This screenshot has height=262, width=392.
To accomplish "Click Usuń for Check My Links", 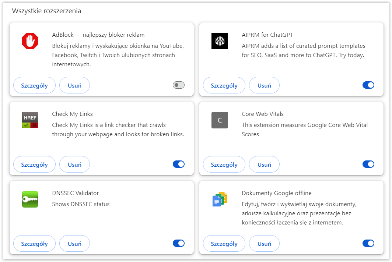I will point(74,164).
